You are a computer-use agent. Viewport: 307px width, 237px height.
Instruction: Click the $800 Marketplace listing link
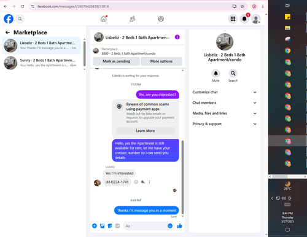[x=128, y=53]
